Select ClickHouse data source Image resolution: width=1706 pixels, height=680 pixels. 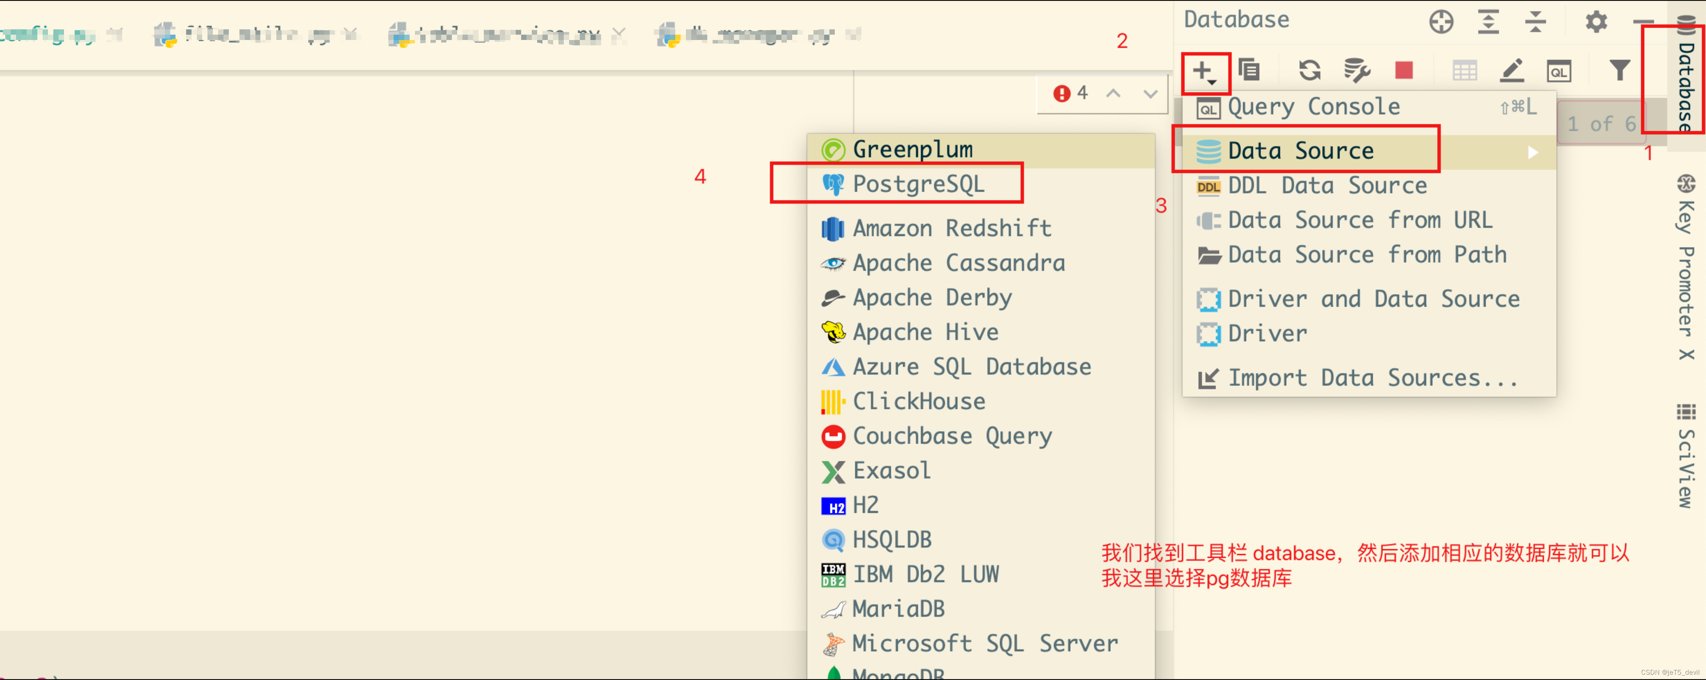pyautogui.click(x=981, y=402)
